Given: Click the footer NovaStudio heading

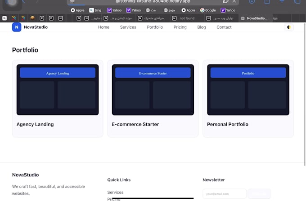Looking at the screenshot, I should (x=25, y=175).
